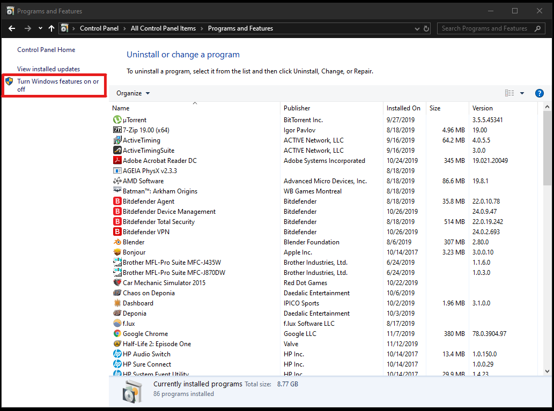Click the Programs and Features breadcrumb

(x=241, y=28)
